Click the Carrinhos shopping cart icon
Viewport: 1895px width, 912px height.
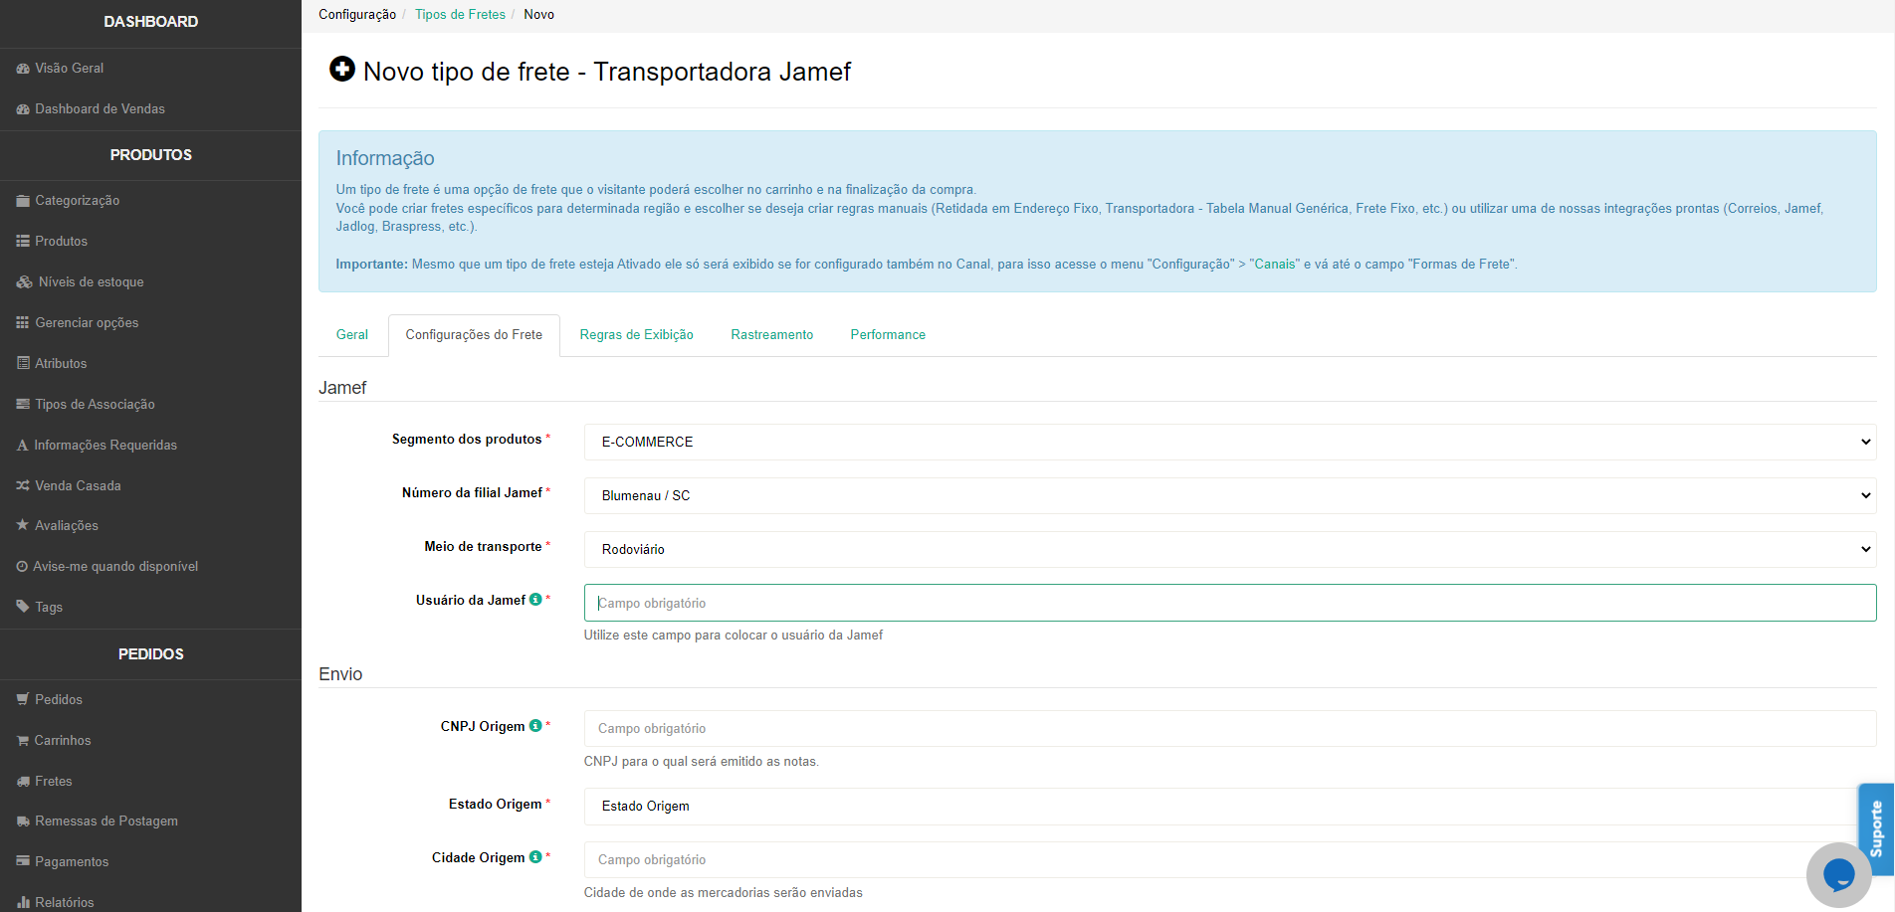coord(23,741)
